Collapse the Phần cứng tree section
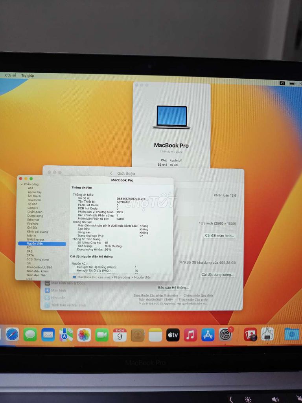Image resolution: width=302 pixels, height=403 pixels. pos(22,184)
